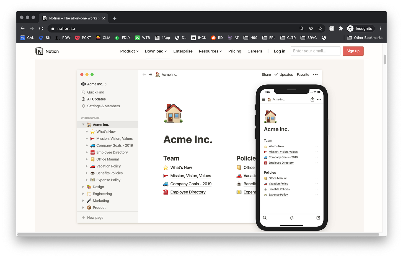
Task: Click Share in the app header
Action: pos(266,75)
